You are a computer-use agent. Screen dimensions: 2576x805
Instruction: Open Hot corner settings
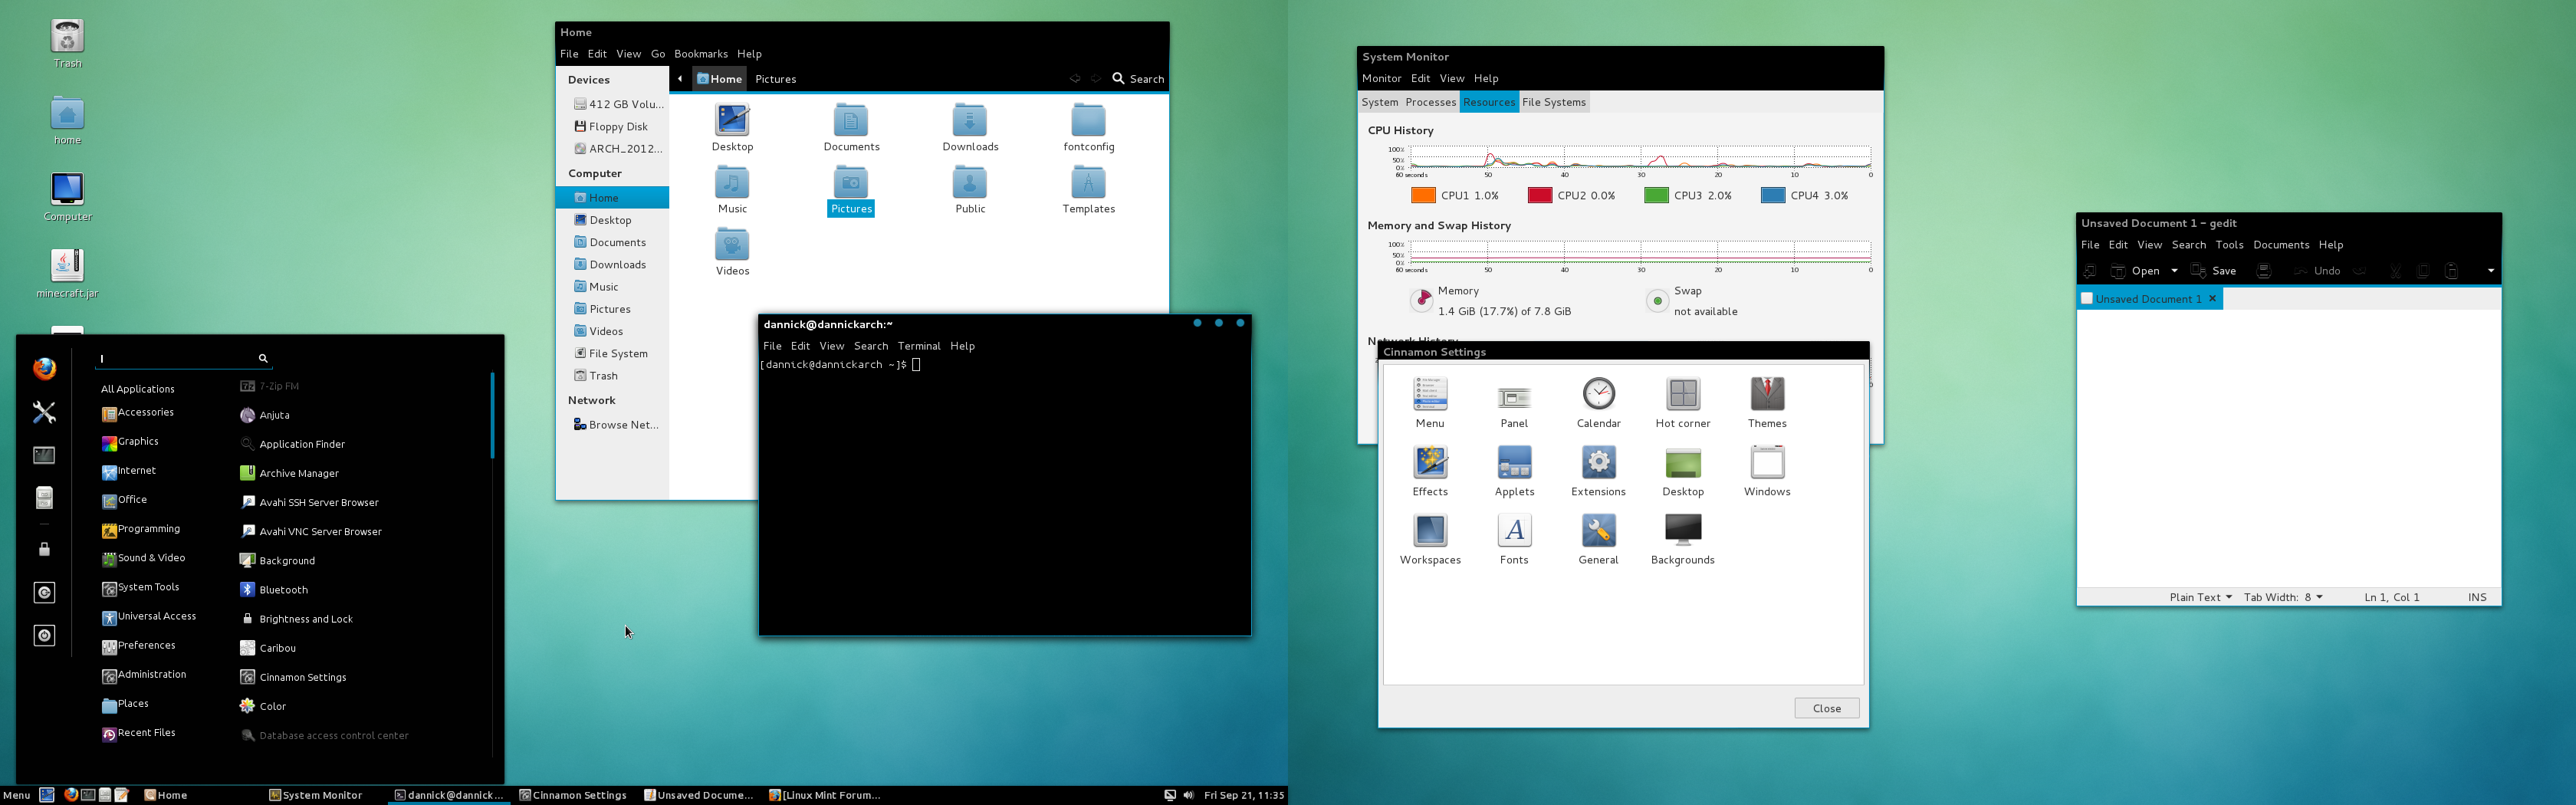(1683, 403)
